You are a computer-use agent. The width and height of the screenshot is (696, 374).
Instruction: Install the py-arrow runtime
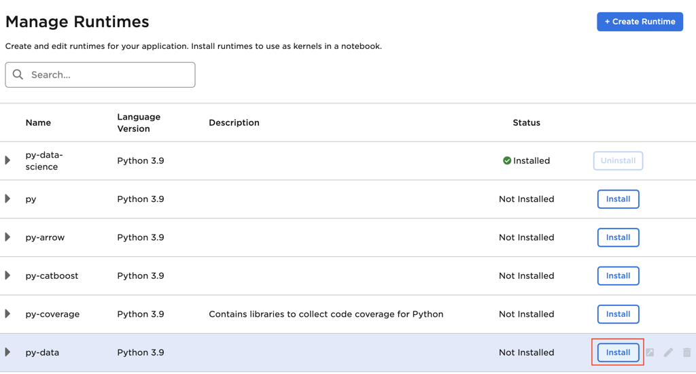(618, 237)
